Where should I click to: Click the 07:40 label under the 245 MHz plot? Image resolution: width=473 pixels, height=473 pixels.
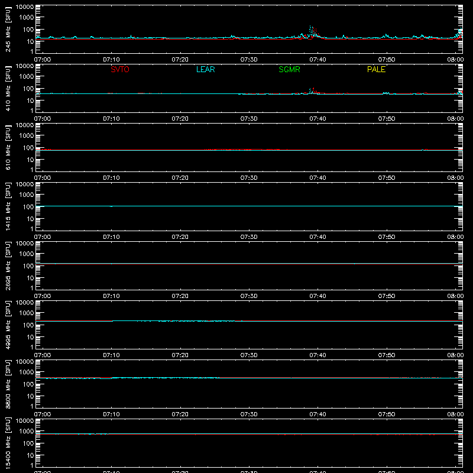(318, 60)
